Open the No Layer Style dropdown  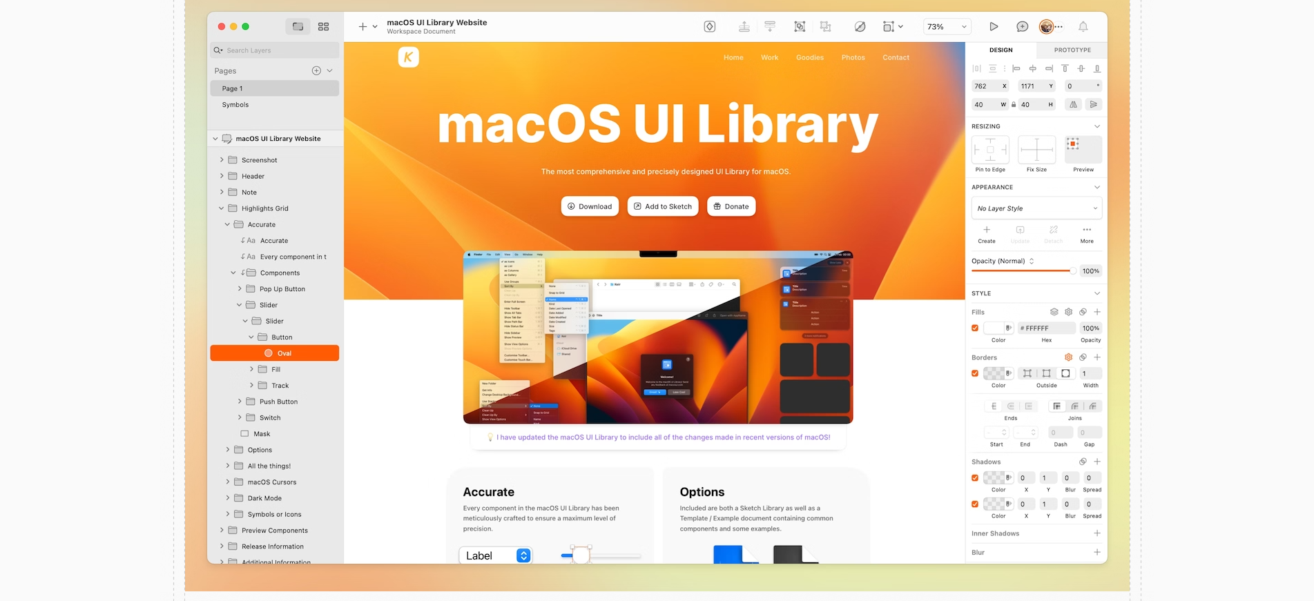[1036, 208]
